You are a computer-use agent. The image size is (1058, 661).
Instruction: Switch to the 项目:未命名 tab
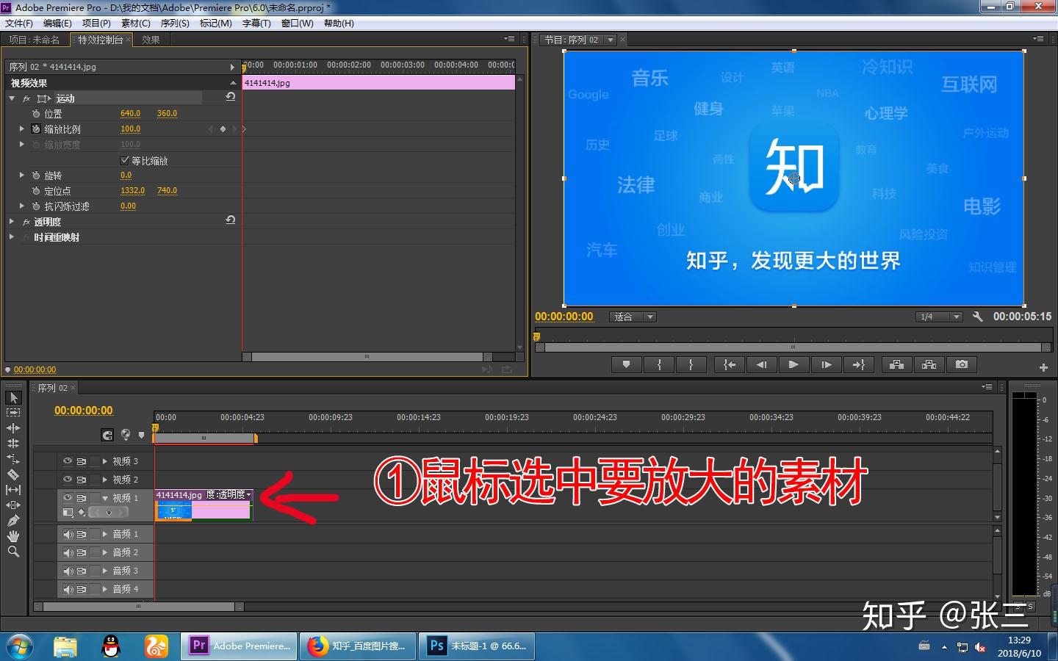click(35, 40)
